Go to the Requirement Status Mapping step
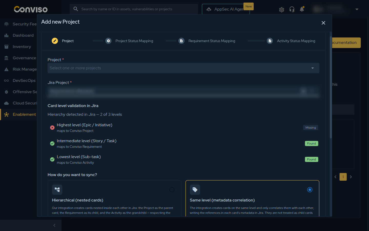369x231 pixels. point(212,41)
